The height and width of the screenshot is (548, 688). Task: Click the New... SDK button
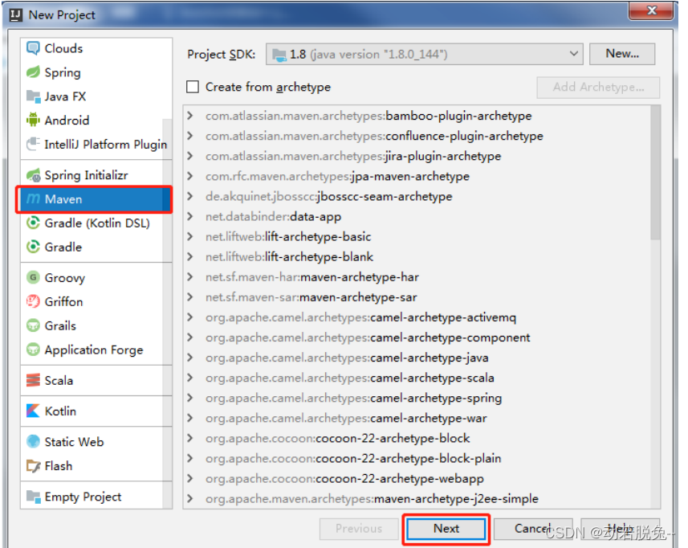pos(622,54)
